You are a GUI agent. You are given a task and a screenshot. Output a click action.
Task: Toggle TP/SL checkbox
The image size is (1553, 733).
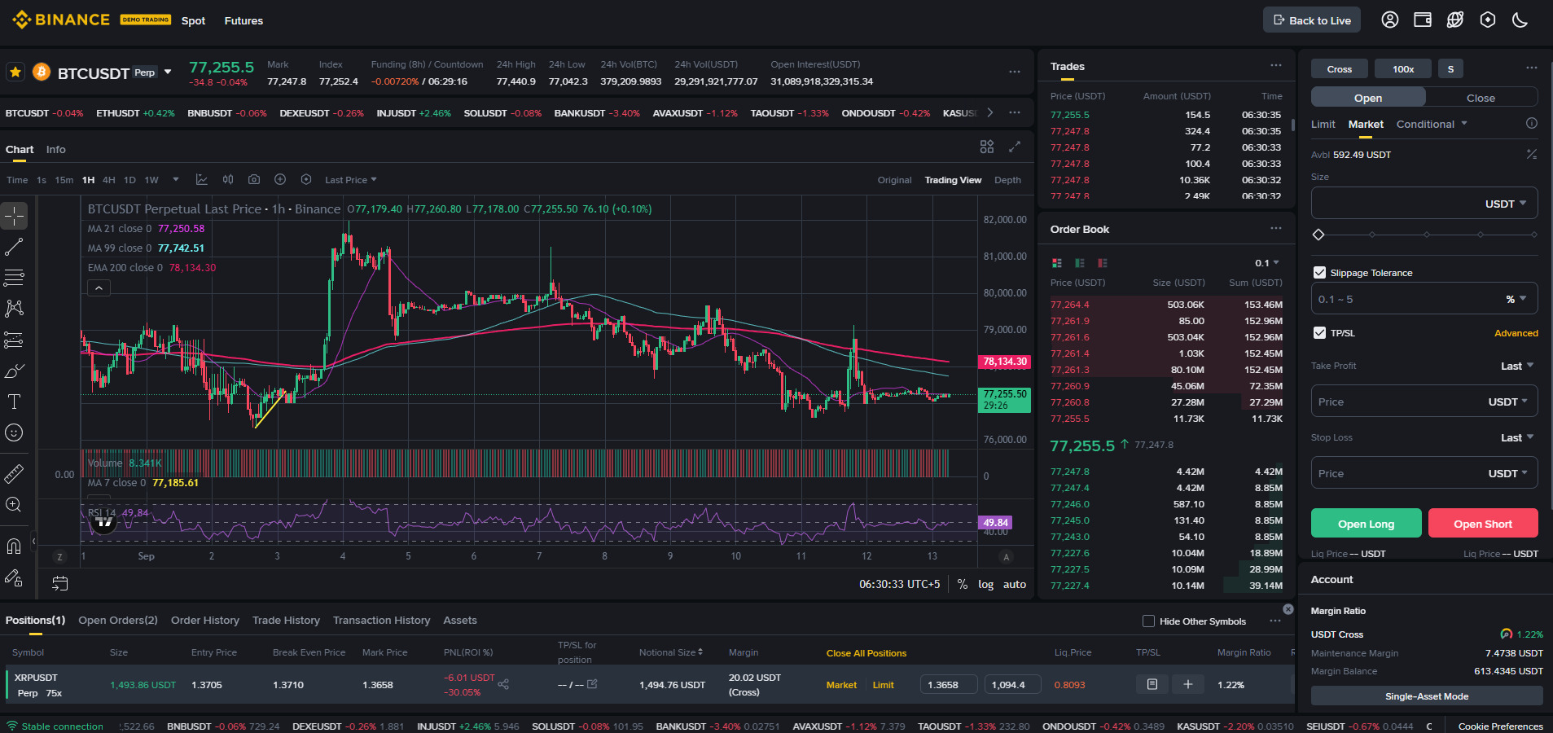coord(1320,333)
